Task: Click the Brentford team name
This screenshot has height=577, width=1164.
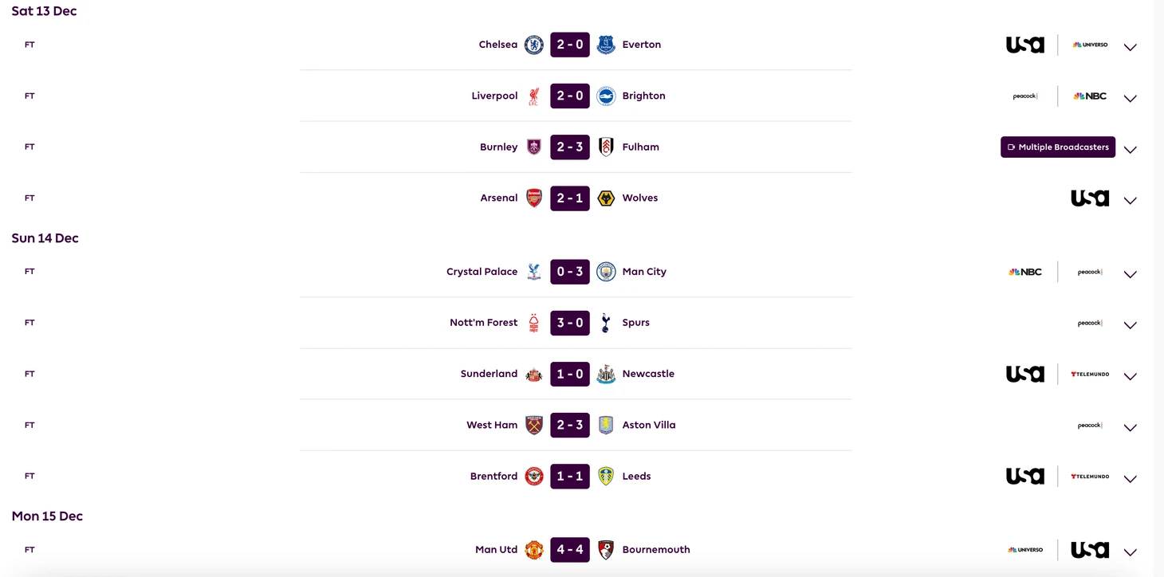Action: click(x=494, y=477)
